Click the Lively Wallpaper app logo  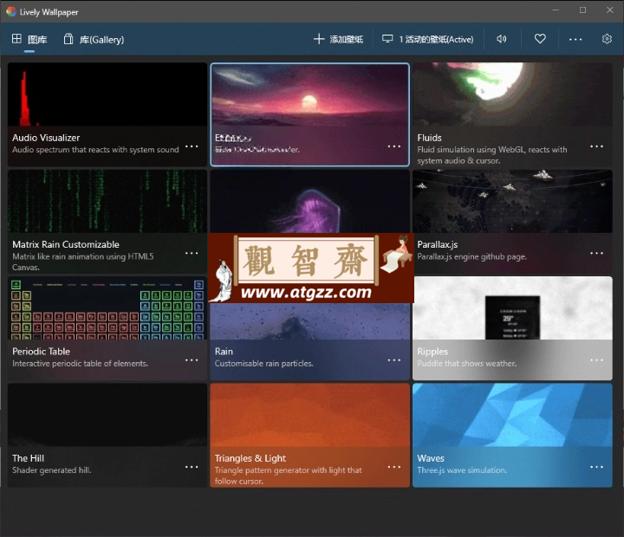coord(11,11)
